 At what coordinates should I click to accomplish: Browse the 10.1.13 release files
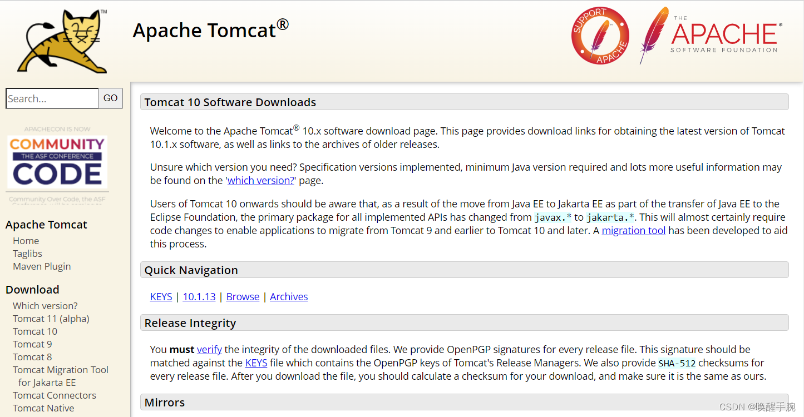[199, 296]
